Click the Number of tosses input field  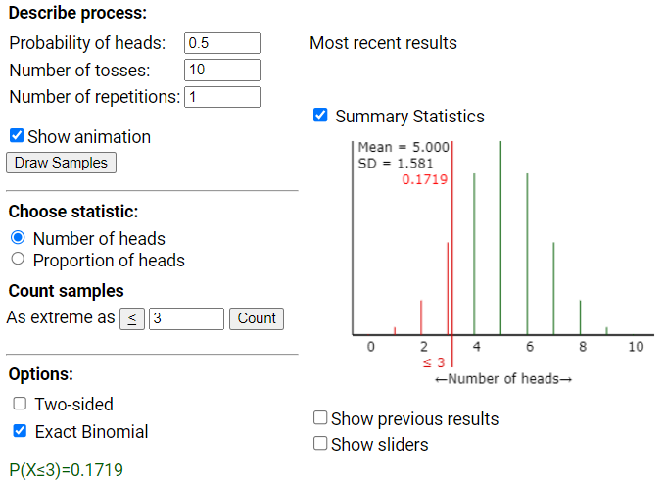[x=221, y=70]
